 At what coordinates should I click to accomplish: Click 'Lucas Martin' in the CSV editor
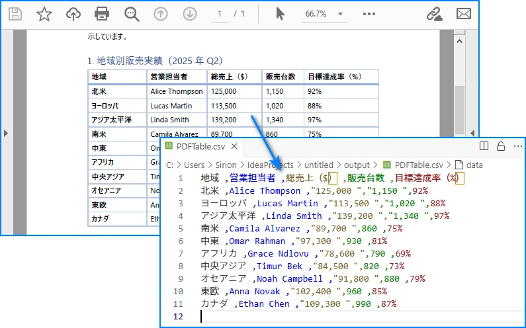[x=288, y=203]
